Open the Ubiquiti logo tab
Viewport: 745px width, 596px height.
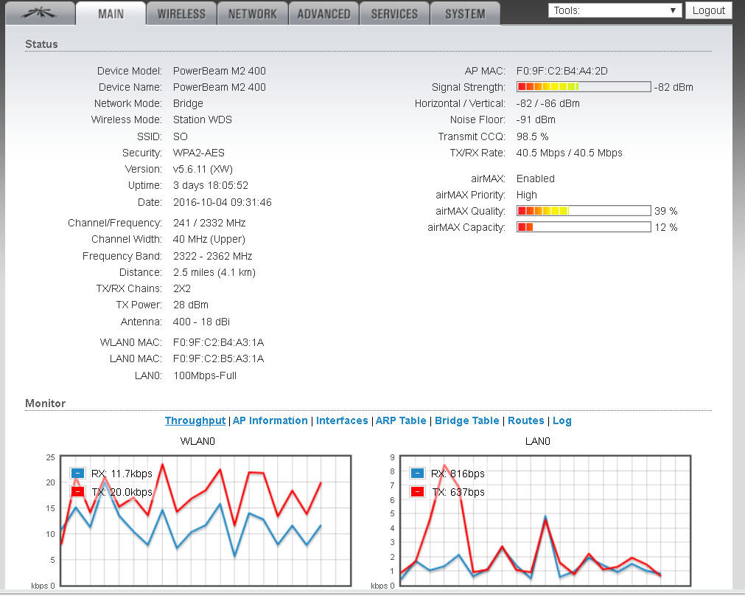click(x=40, y=13)
